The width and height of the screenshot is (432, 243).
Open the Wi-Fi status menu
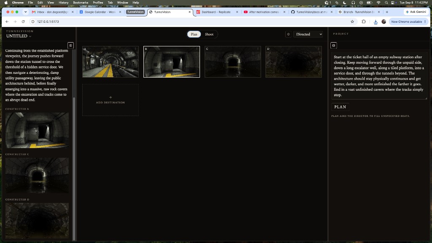pyautogui.click(x=378, y=3)
